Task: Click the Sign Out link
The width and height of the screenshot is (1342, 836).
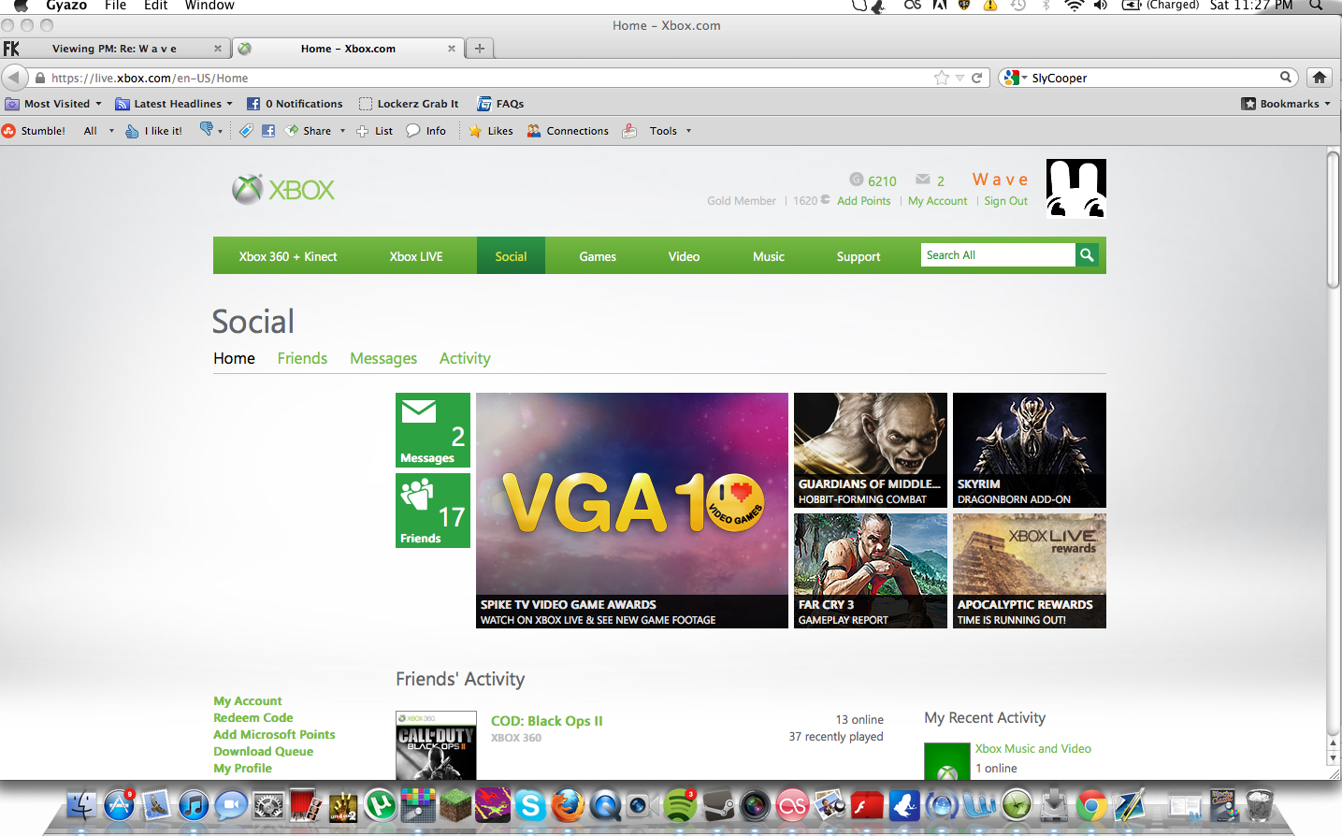Action: click(1005, 201)
